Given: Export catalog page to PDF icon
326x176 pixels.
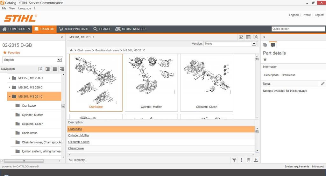Looking at the screenshot, I should tap(255, 37).
